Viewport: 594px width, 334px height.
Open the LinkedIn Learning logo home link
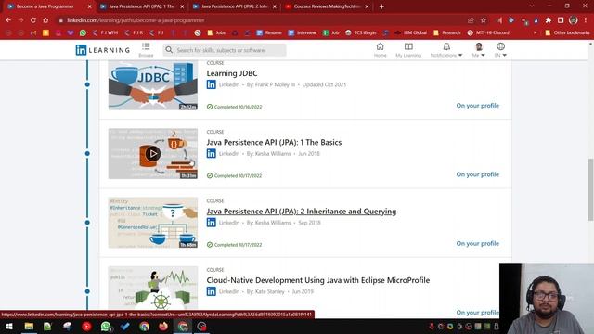pyautogui.click(x=103, y=50)
